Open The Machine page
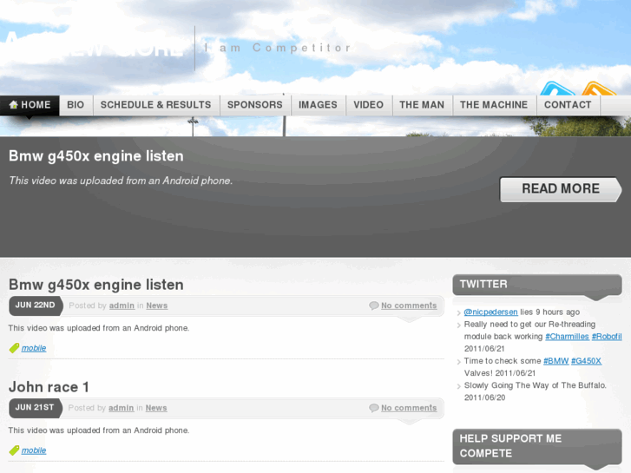 pyautogui.click(x=494, y=105)
